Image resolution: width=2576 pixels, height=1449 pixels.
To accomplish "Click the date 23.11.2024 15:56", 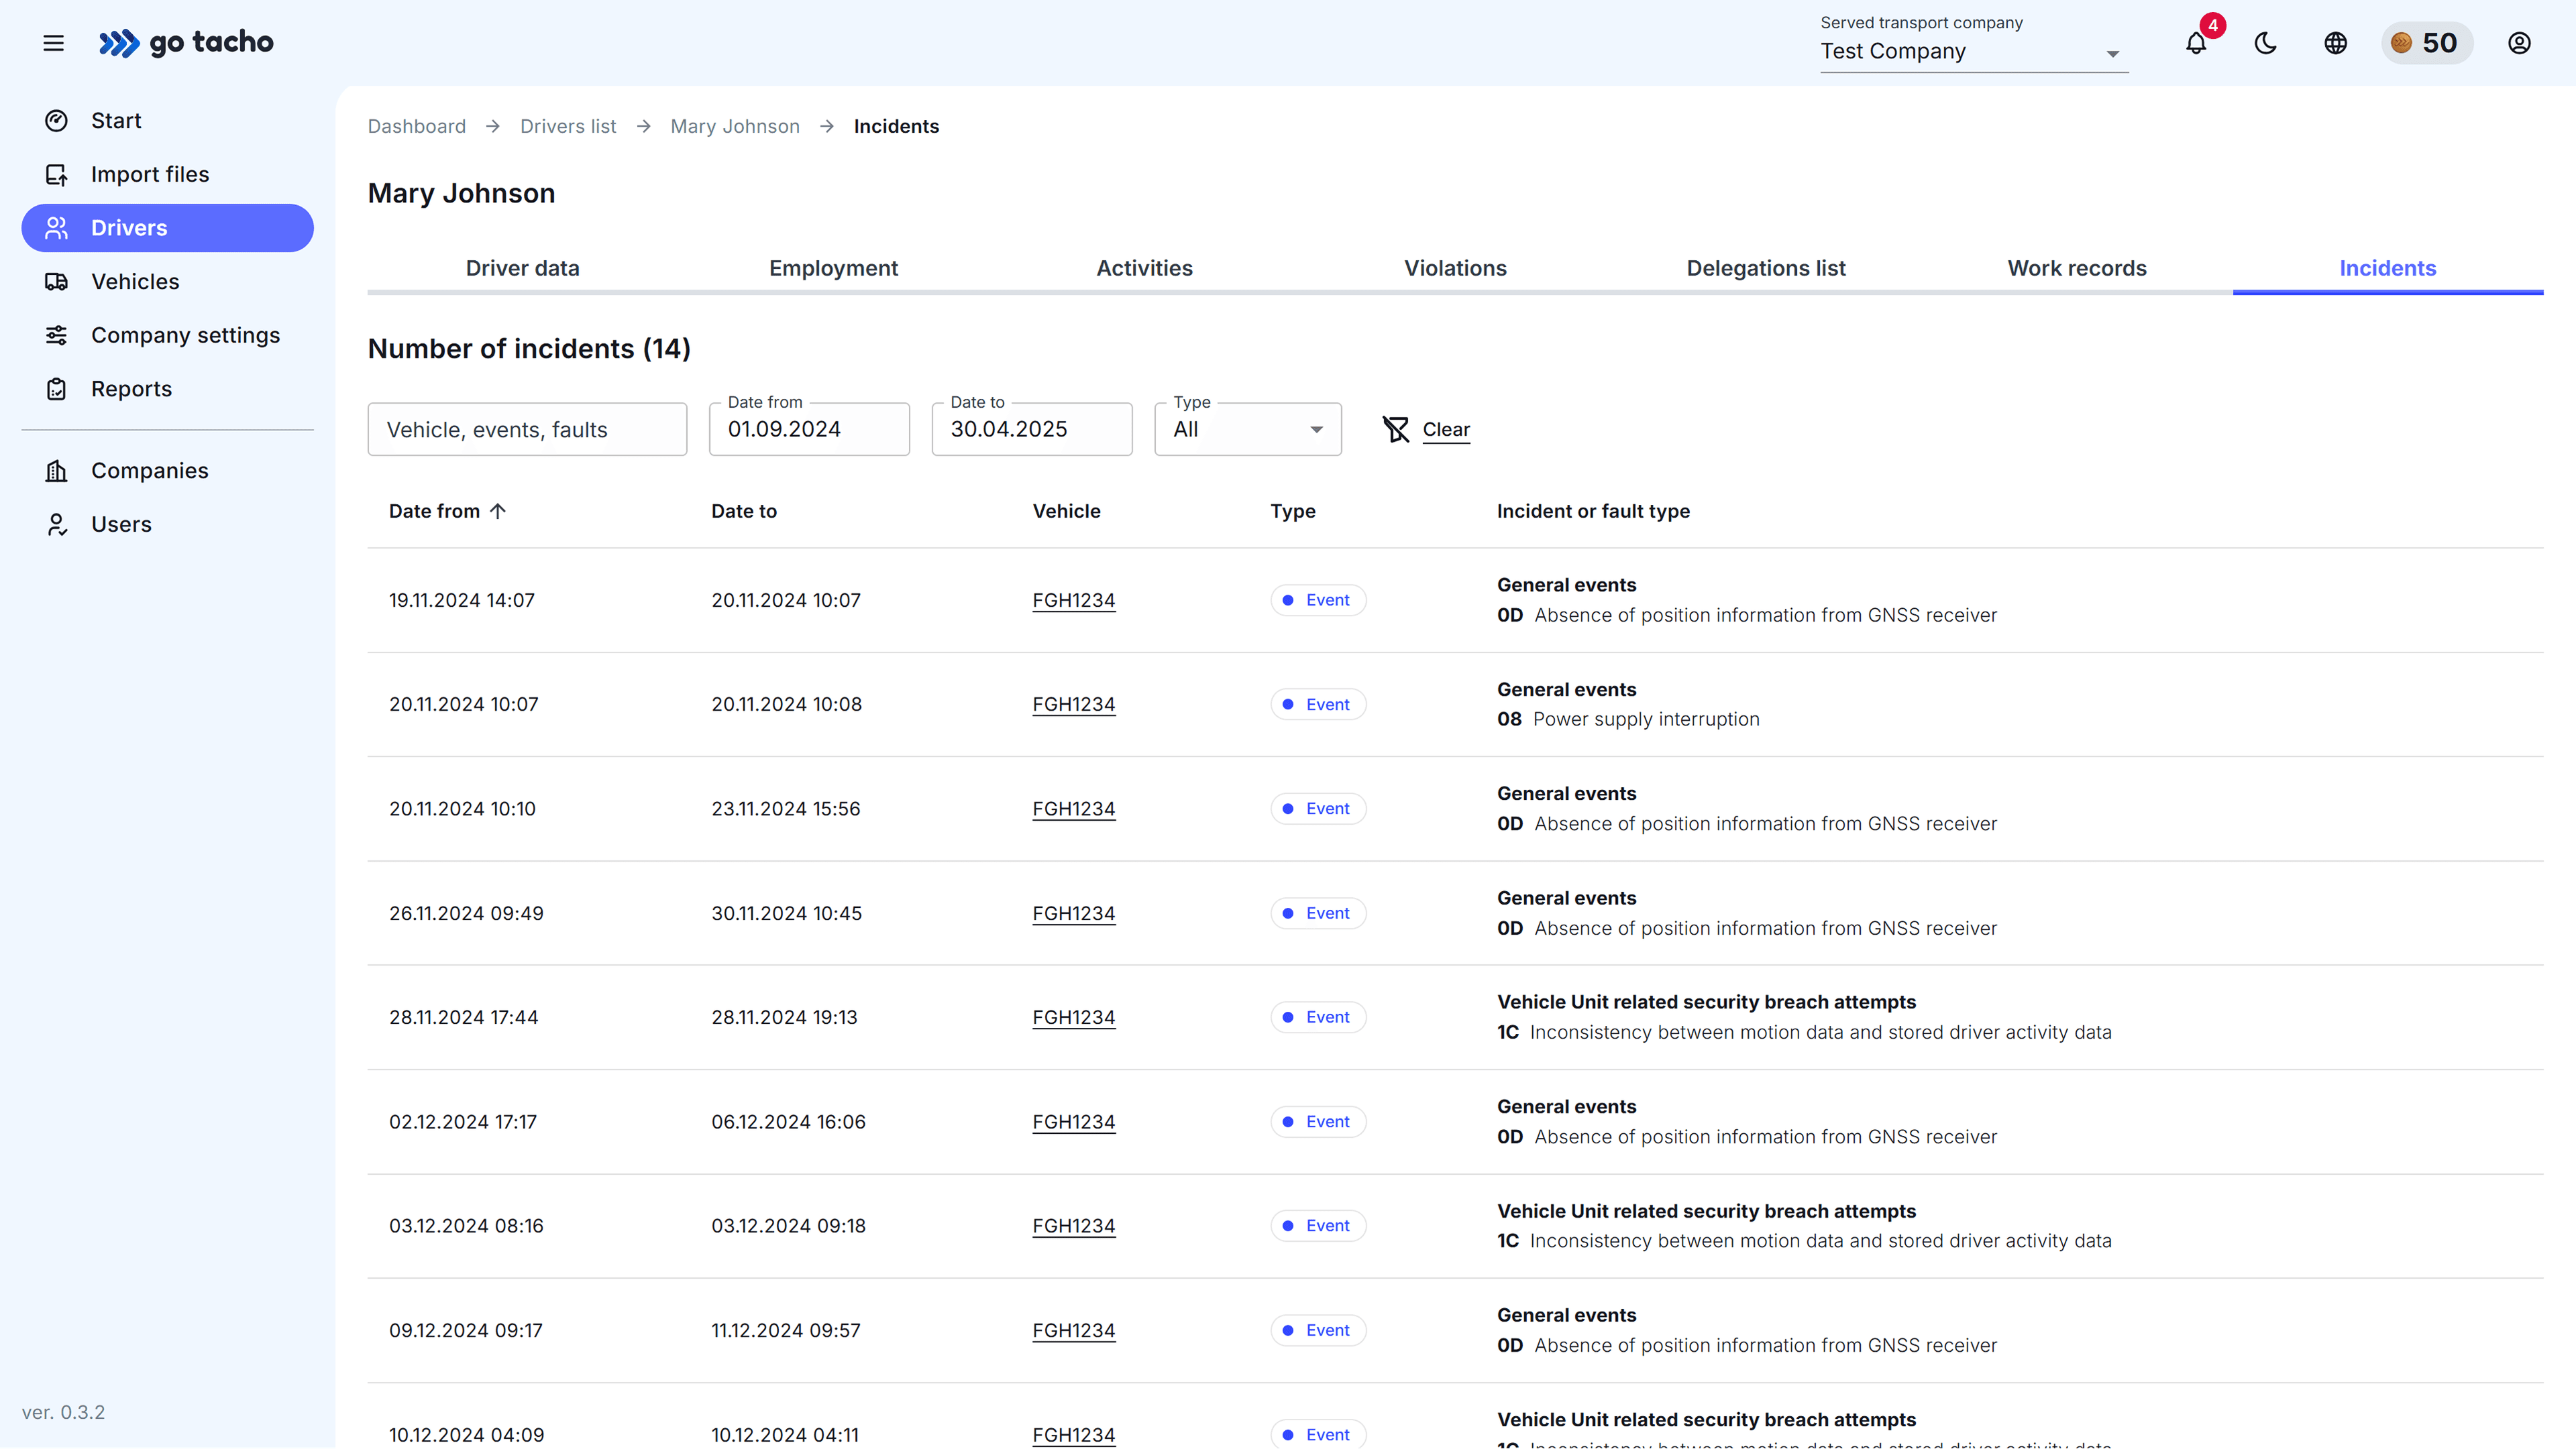I will [x=786, y=809].
